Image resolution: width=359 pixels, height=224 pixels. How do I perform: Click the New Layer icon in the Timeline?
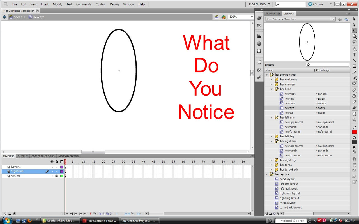coord(5,214)
